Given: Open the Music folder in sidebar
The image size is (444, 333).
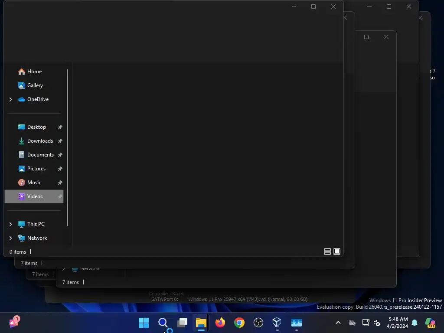Looking at the screenshot, I should [x=34, y=183].
